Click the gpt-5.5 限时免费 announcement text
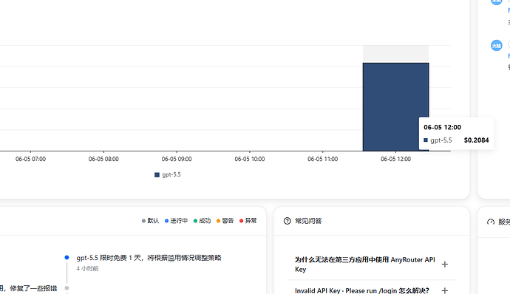Viewport: 510px width, 294px height. click(149, 258)
